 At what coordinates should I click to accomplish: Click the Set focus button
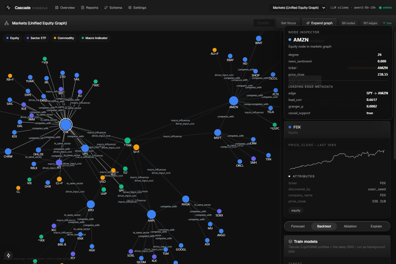click(288, 23)
